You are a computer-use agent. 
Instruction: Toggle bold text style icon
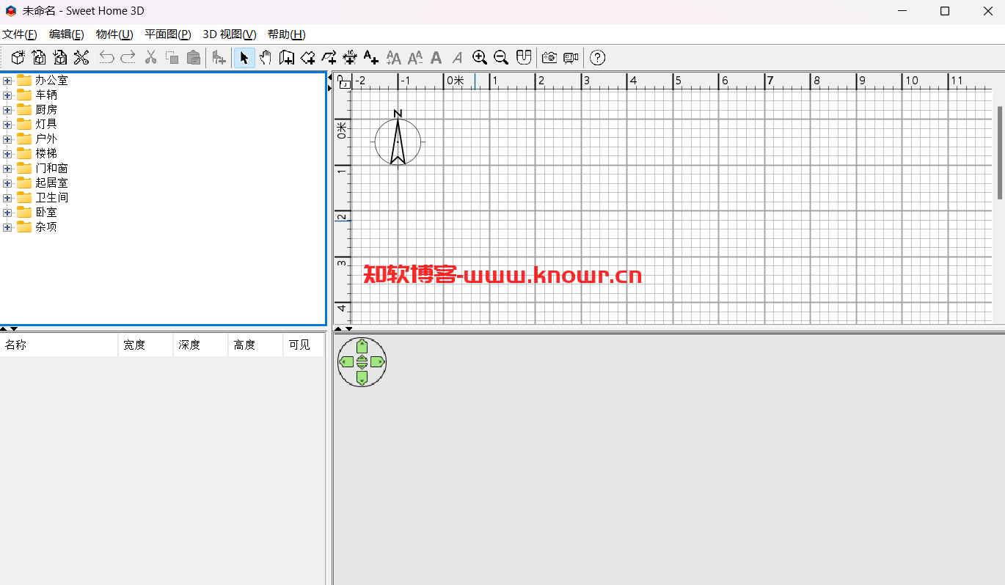click(436, 57)
